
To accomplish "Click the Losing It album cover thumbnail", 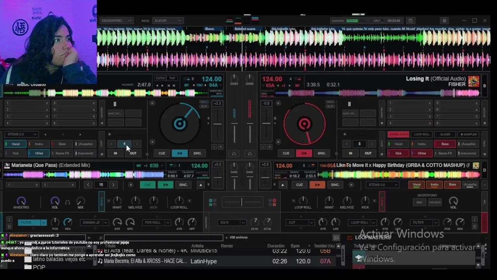I will tap(473, 81).
